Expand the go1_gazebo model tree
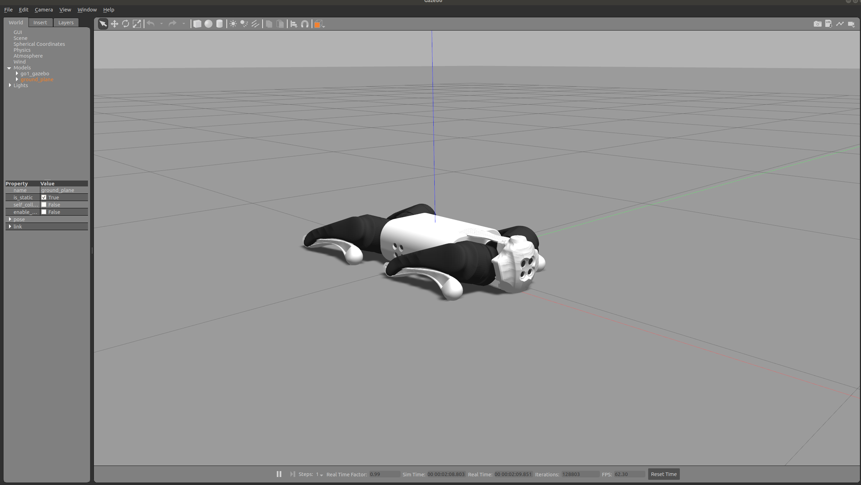The image size is (861, 485). click(x=17, y=74)
